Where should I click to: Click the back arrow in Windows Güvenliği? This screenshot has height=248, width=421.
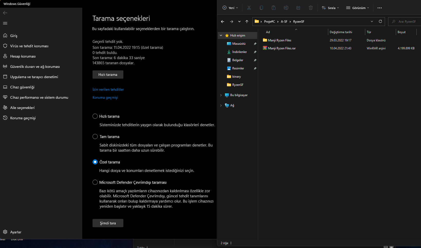pyautogui.click(x=5, y=13)
